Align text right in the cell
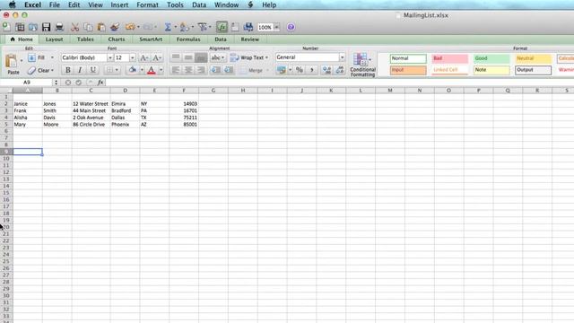 (x=201, y=70)
